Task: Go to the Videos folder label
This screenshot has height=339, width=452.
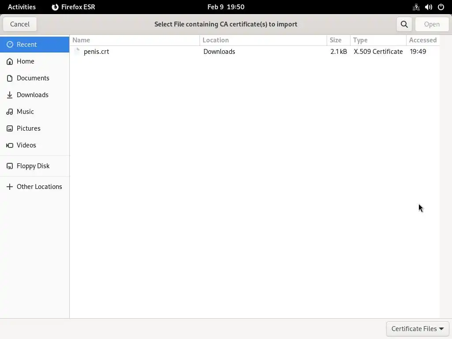Action: 26,145
